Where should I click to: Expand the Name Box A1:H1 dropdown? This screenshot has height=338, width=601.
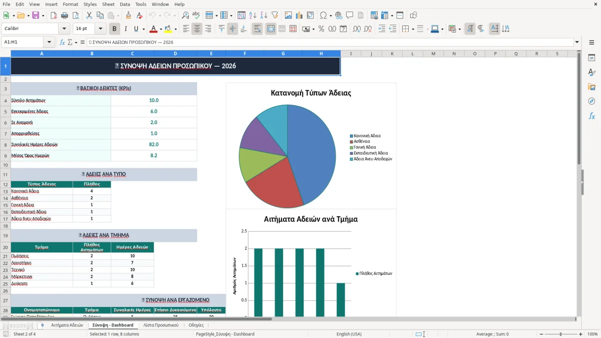click(x=49, y=43)
